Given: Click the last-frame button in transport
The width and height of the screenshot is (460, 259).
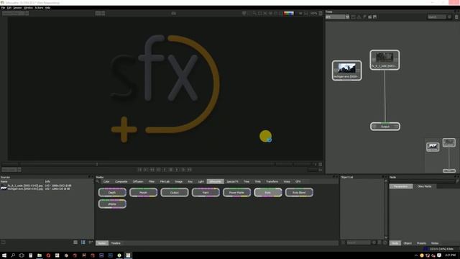Looking at the screenshot, I should point(190,170).
